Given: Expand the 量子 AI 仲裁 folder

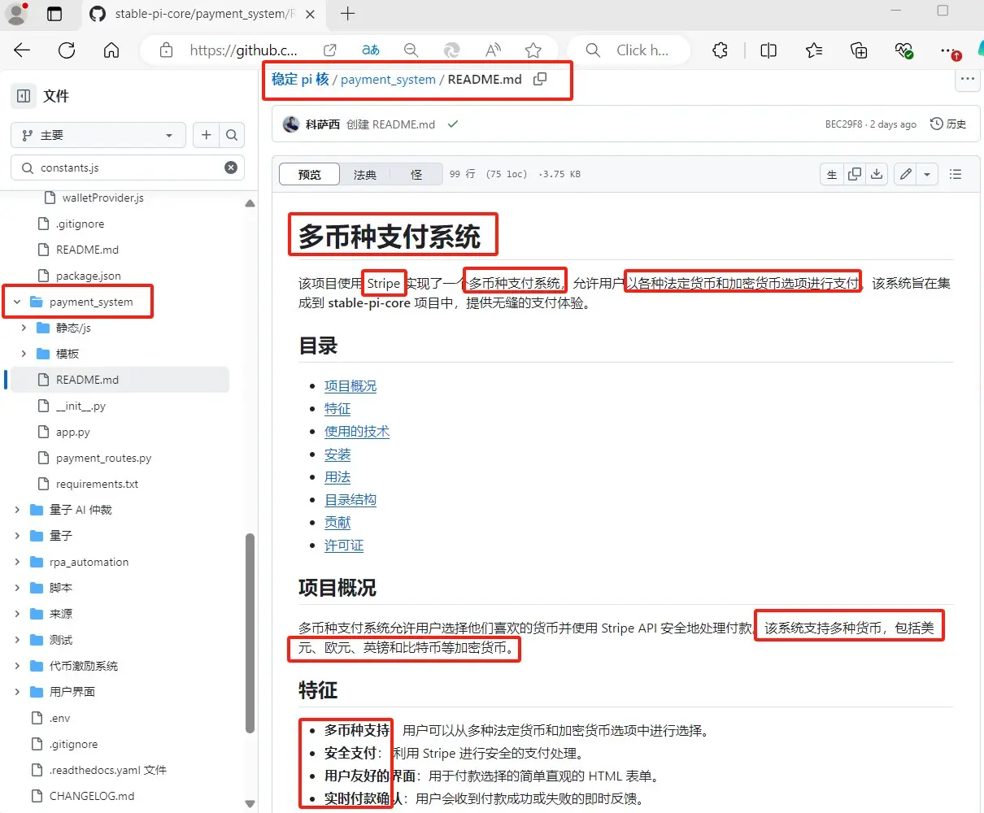Looking at the screenshot, I should tap(17, 510).
